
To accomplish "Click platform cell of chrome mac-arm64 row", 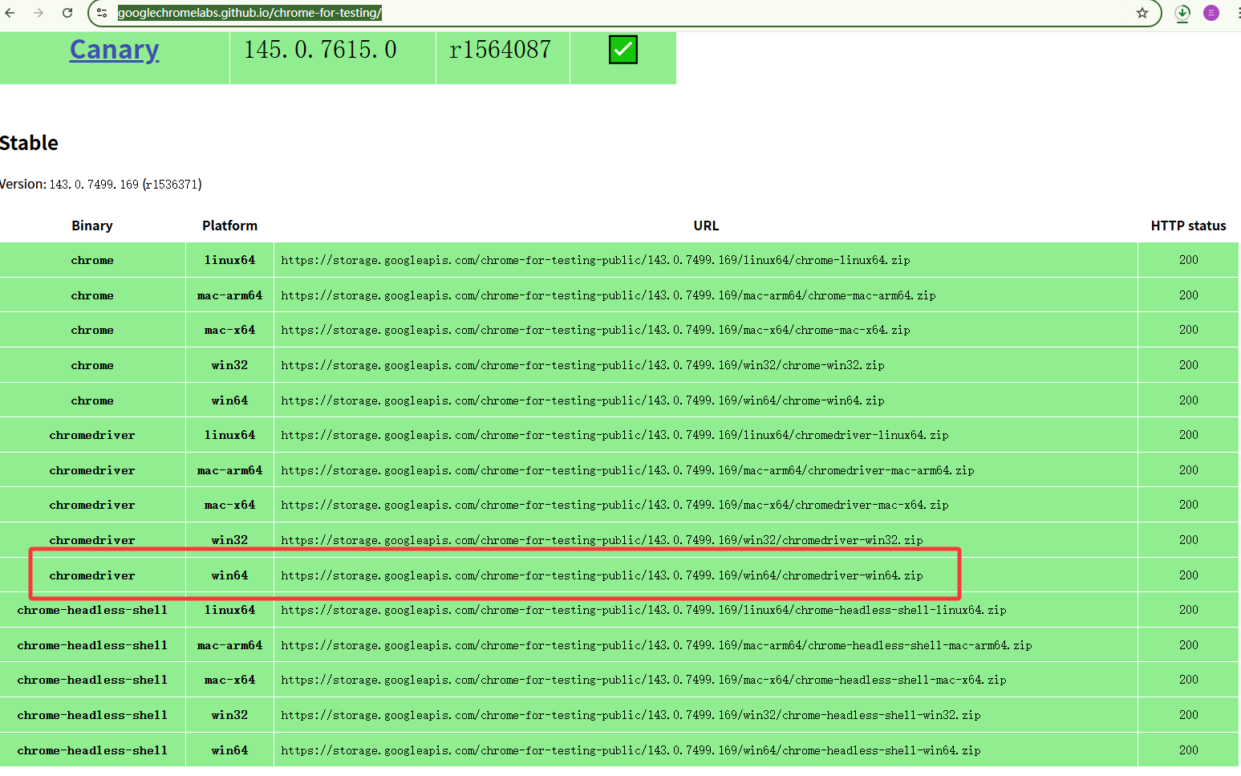I will point(229,295).
